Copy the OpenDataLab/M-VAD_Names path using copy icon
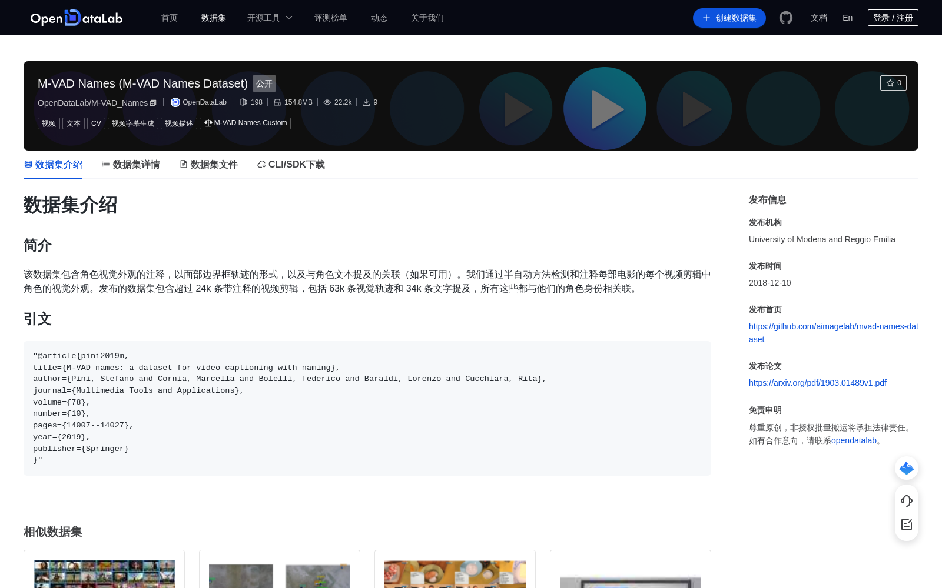This screenshot has width=942, height=588. click(x=153, y=103)
